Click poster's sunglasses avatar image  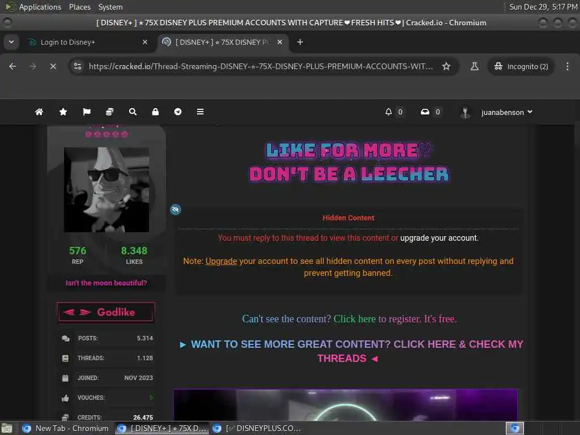coord(106,190)
